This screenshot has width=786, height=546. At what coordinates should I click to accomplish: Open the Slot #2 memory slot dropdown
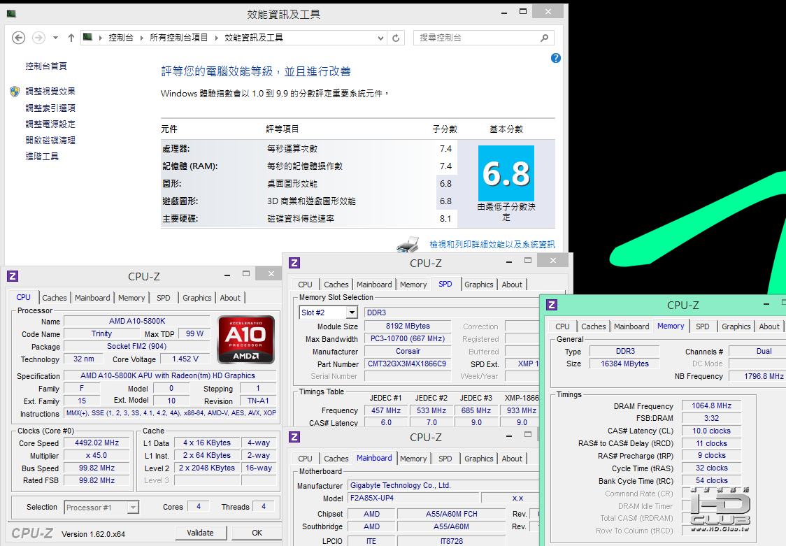point(351,312)
